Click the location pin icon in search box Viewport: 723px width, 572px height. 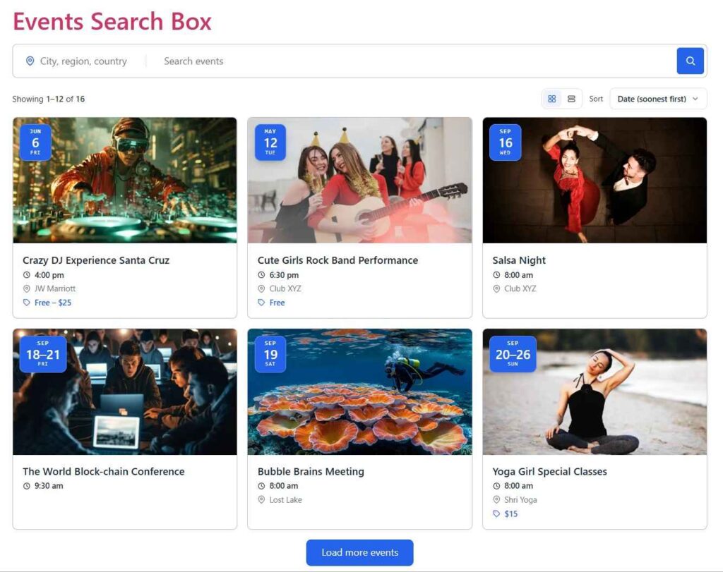pyautogui.click(x=30, y=61)
